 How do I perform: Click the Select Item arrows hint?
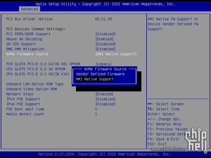tap(164, 109)
